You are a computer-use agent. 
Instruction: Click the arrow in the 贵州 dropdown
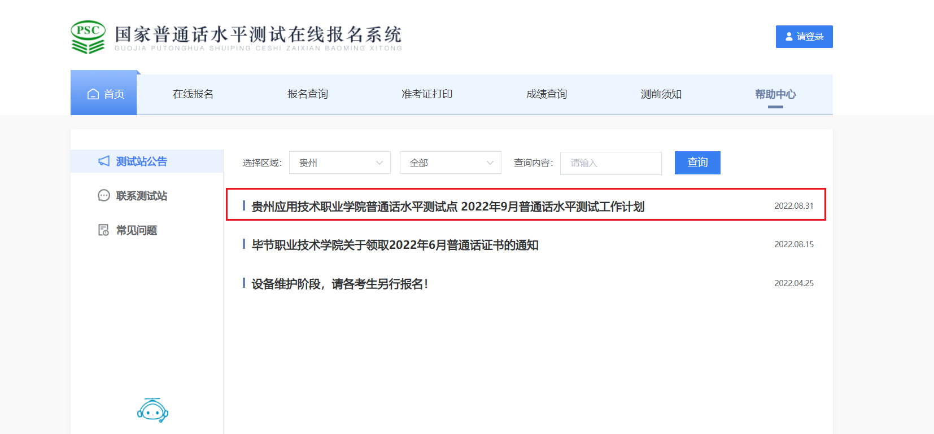379,163
